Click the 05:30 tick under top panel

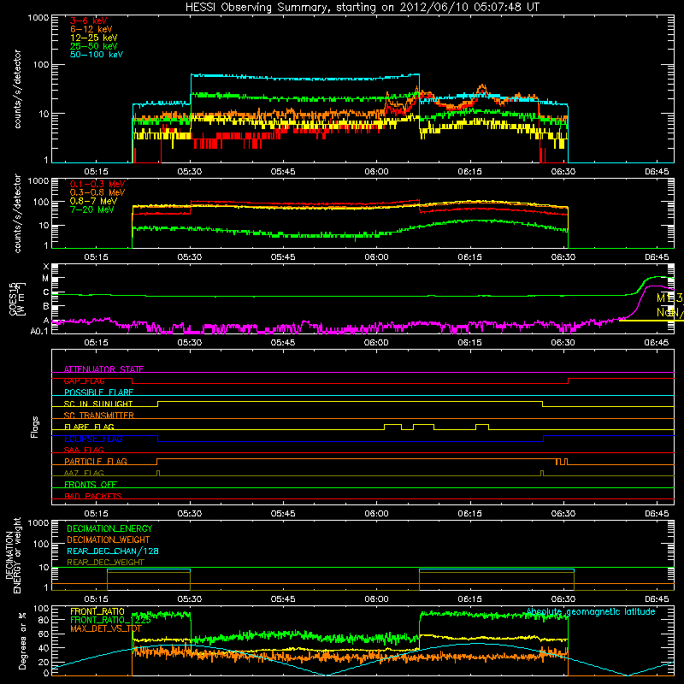[x=190, y=172]
